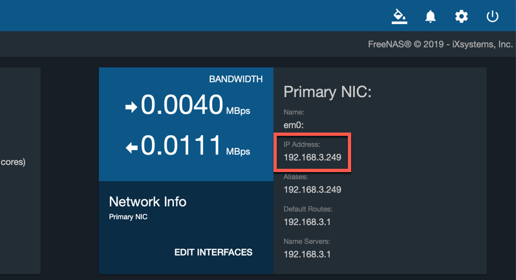Select the IP Address value 192.168.3.249
516x280 pixels.
tap(312, 158)
